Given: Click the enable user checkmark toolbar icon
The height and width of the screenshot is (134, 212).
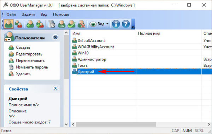Looking at the screenshot, I should (71, 24).
